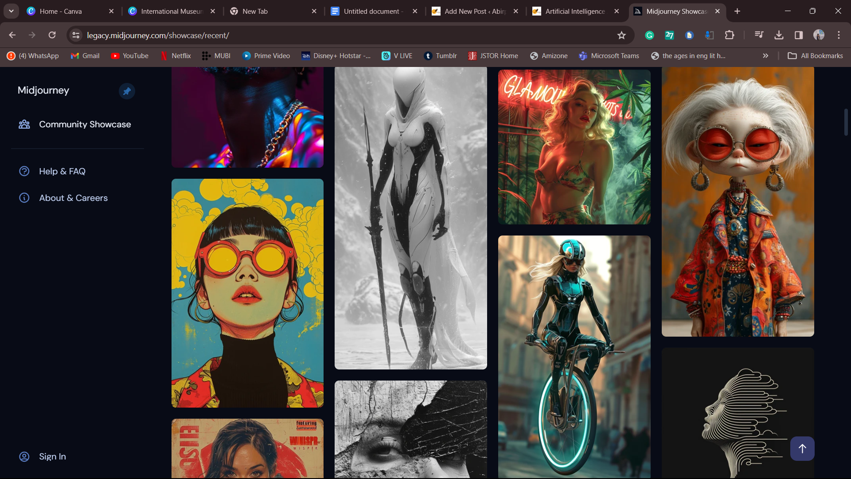Open the Prime Video bookmark
The width and height of the screenshot is (851, 479).
(266, 55)
